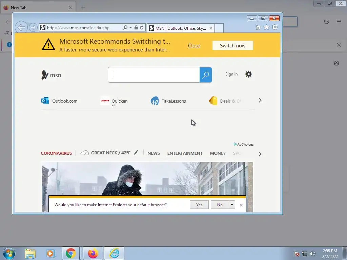This screenshot has height=260, width=347.
Task: Open the Firefox hamburger menu
Action: point(339,21)
